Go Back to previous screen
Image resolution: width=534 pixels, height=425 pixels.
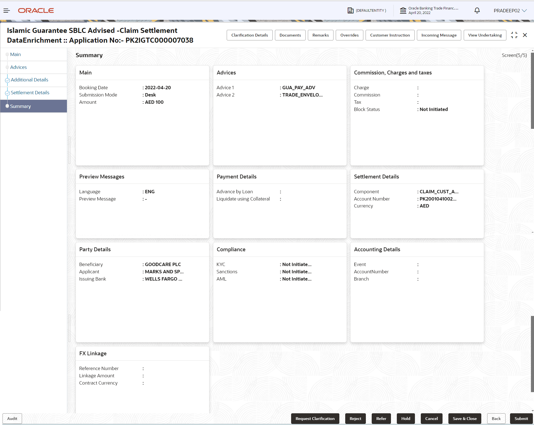496,419
